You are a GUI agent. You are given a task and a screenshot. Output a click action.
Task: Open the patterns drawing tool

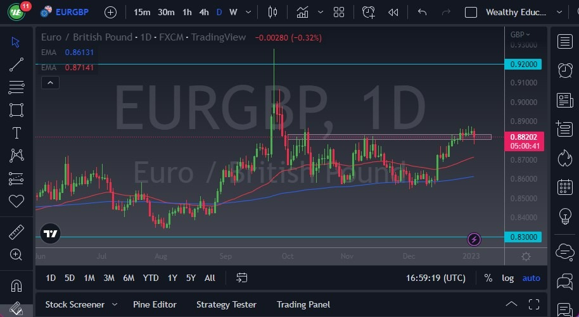tap(16, 156)
